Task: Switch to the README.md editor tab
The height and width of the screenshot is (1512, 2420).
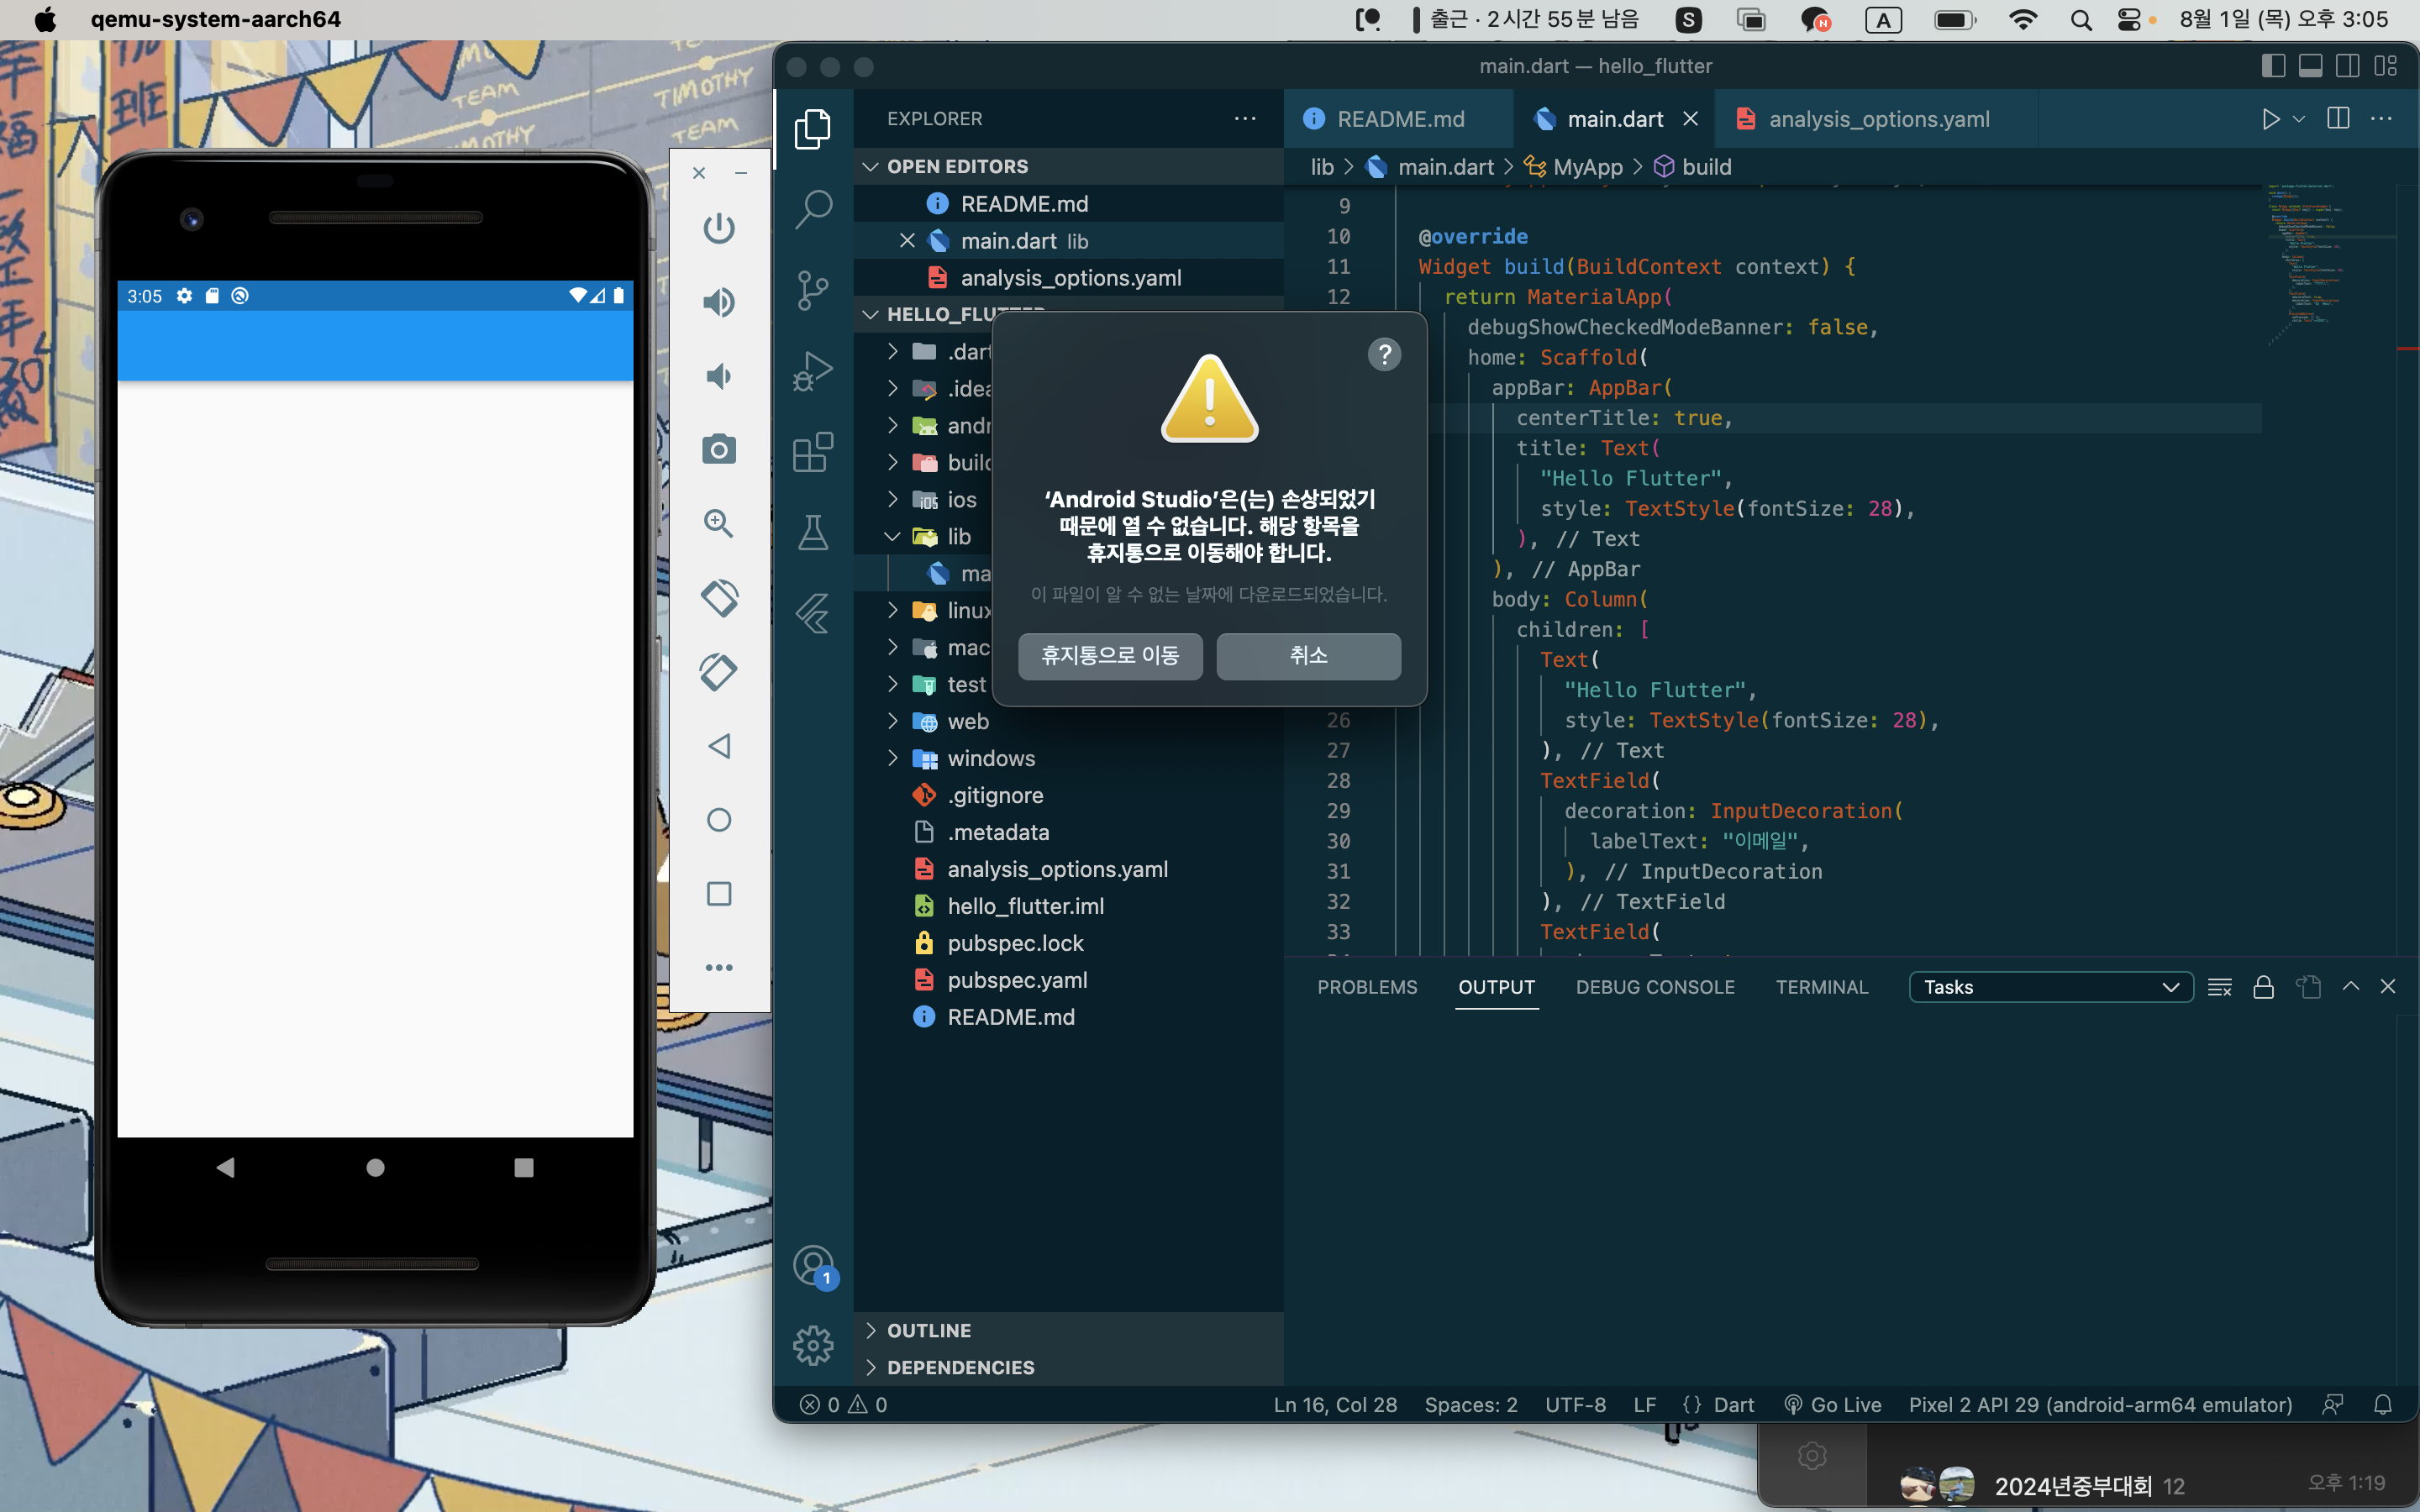Action: (x=1398, y=119)
